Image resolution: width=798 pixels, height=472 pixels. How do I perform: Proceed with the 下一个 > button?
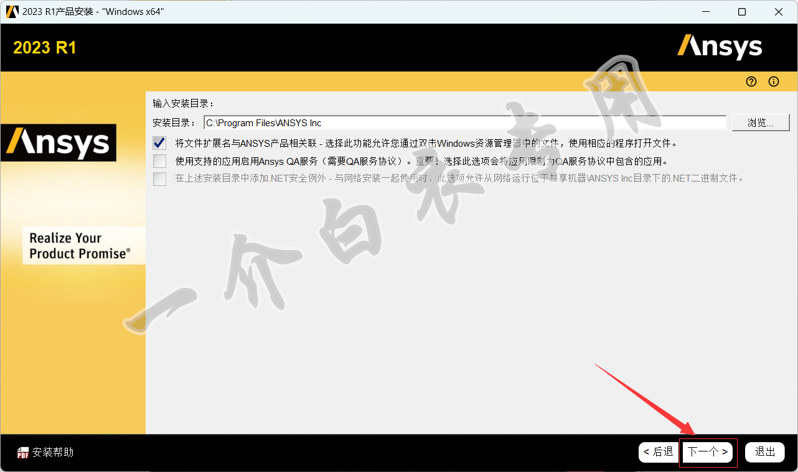pyautogui.click(x=707, y=452)
